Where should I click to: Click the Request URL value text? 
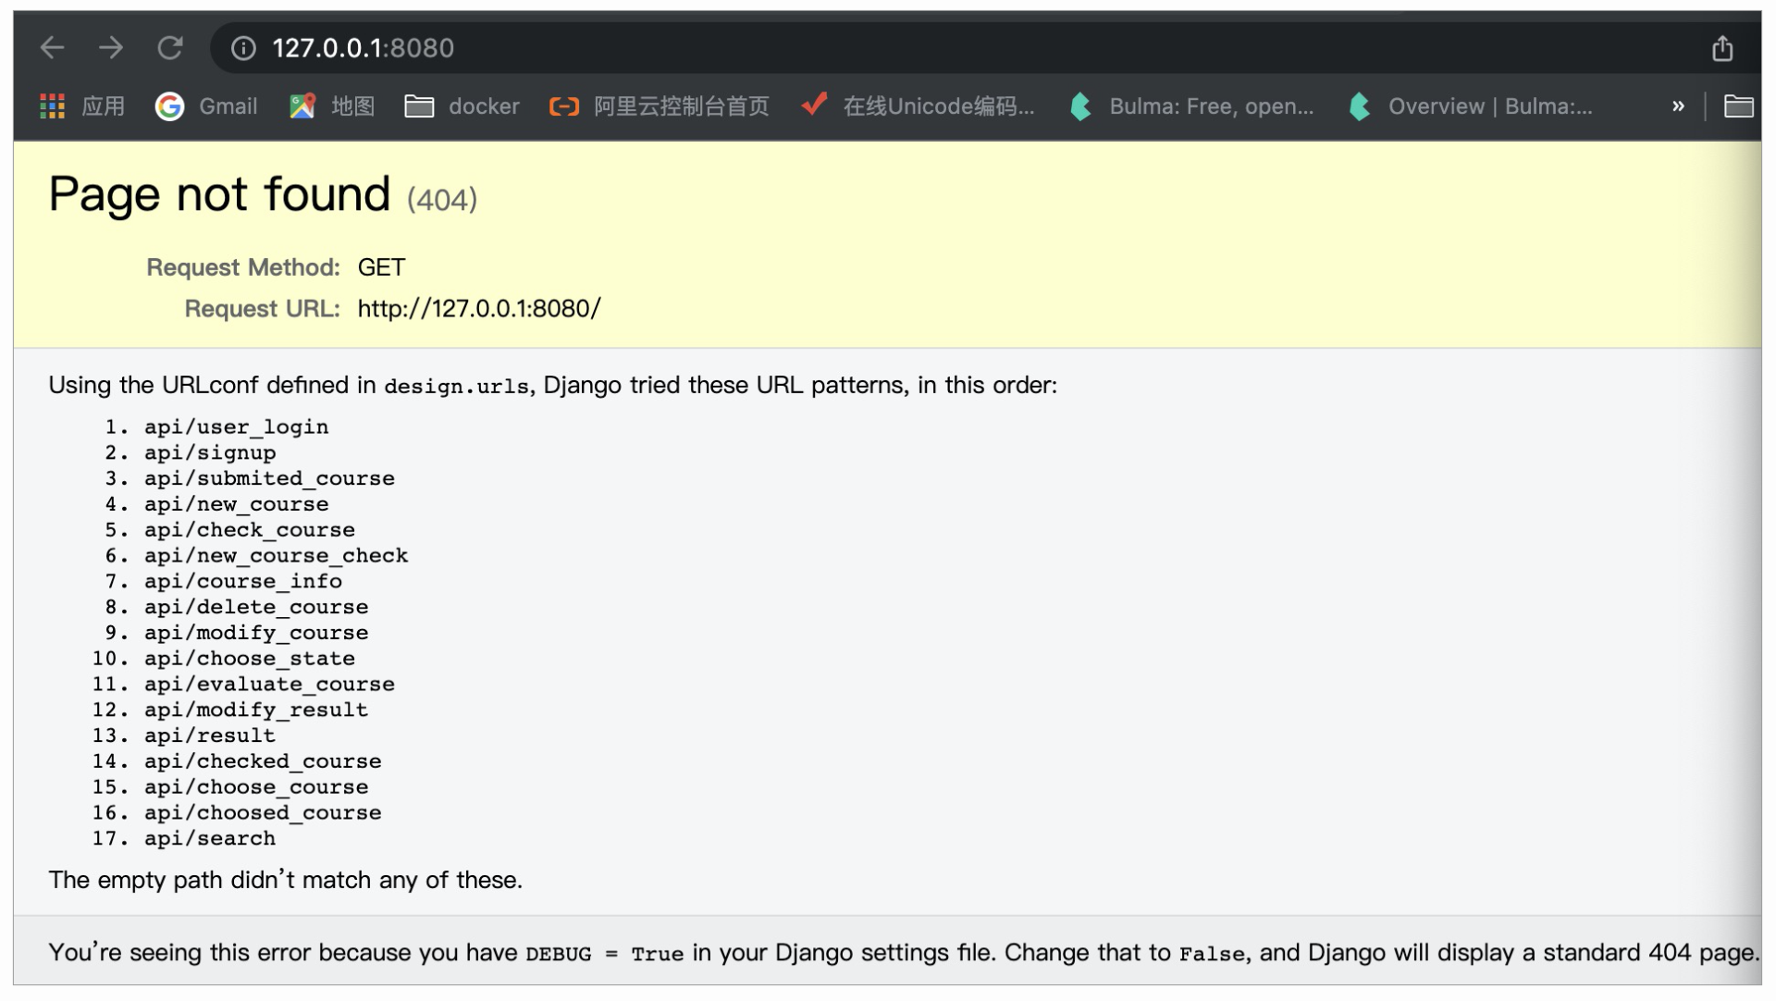[479, 309]
